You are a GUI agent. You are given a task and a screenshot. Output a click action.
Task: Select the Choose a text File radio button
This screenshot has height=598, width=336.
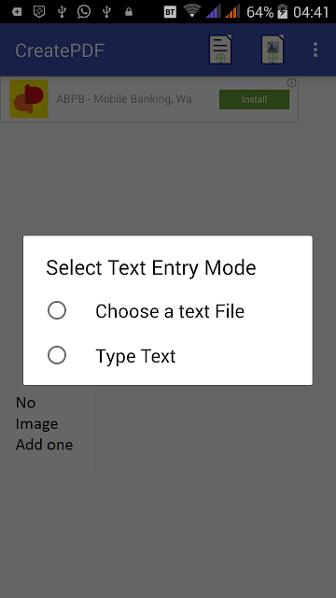57,310
